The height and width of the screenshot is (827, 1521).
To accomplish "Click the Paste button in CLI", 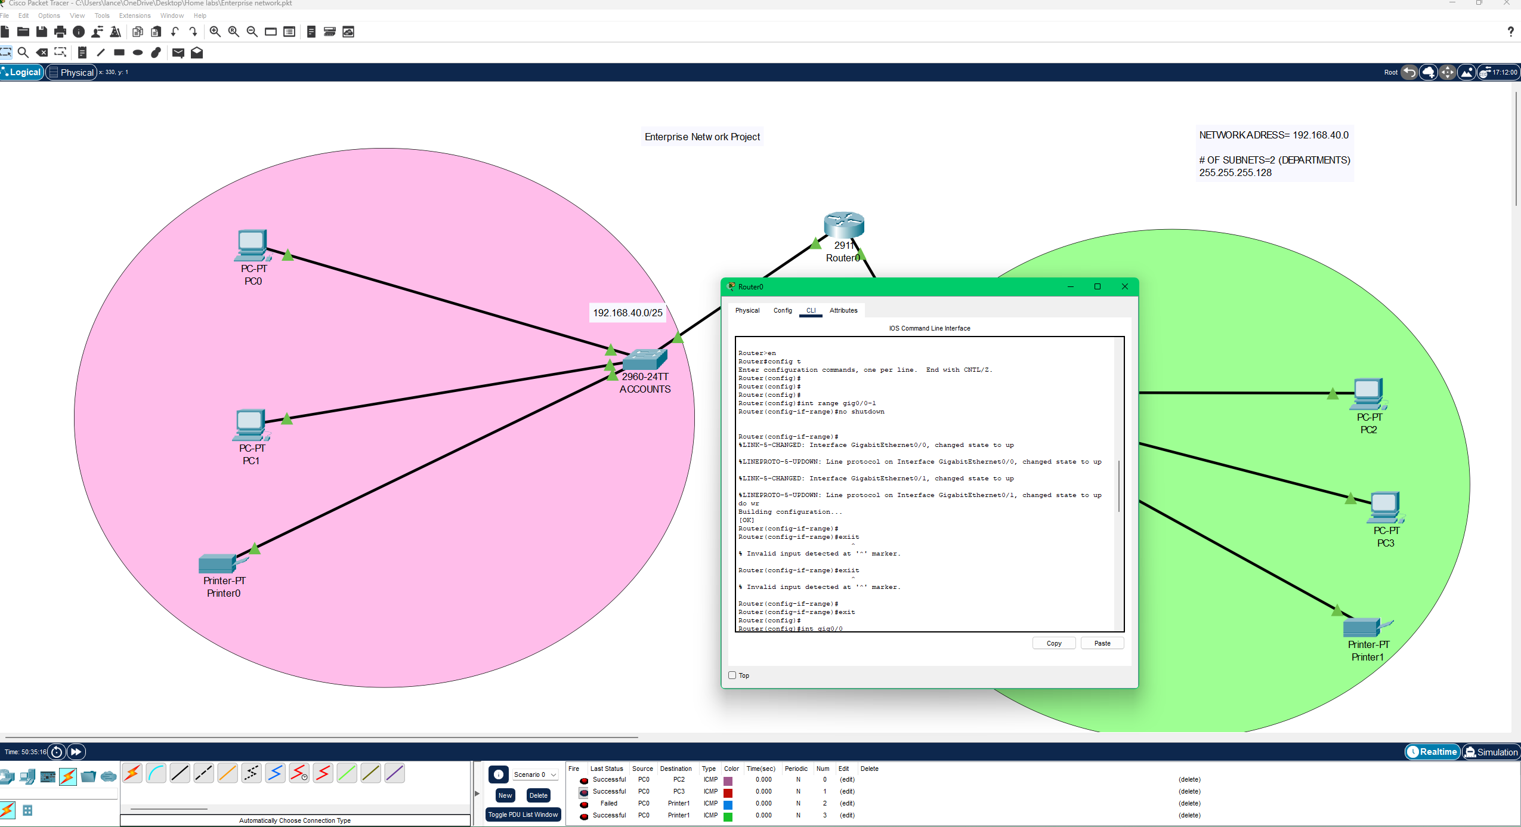I will coord(1102,643).
